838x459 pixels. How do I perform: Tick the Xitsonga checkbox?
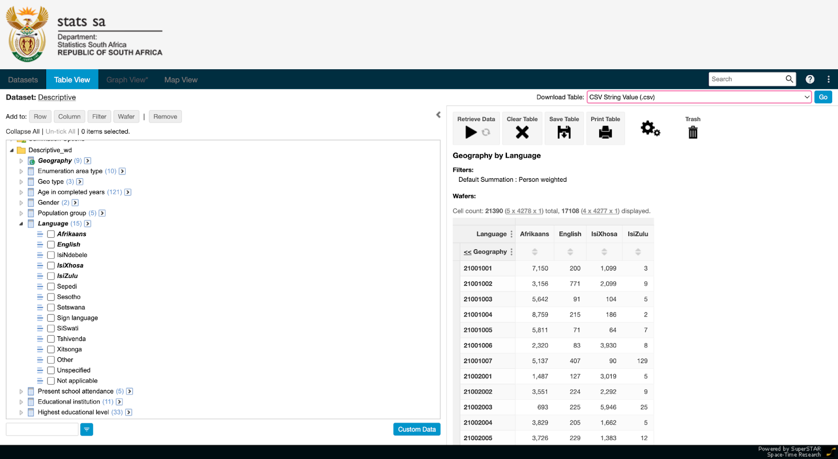click(51, 349)
